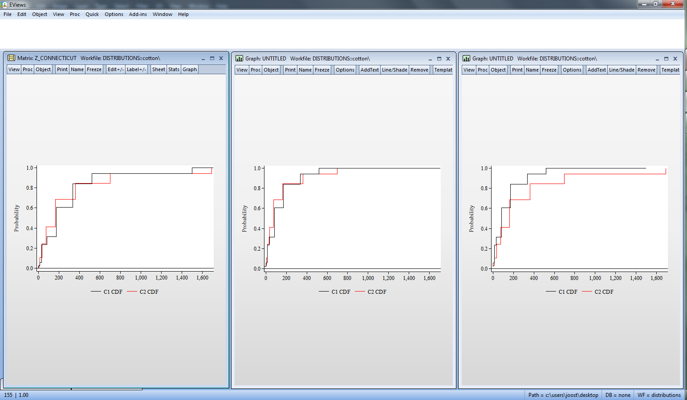Switch to Sheet view in Matrix window

coord(159,69)
